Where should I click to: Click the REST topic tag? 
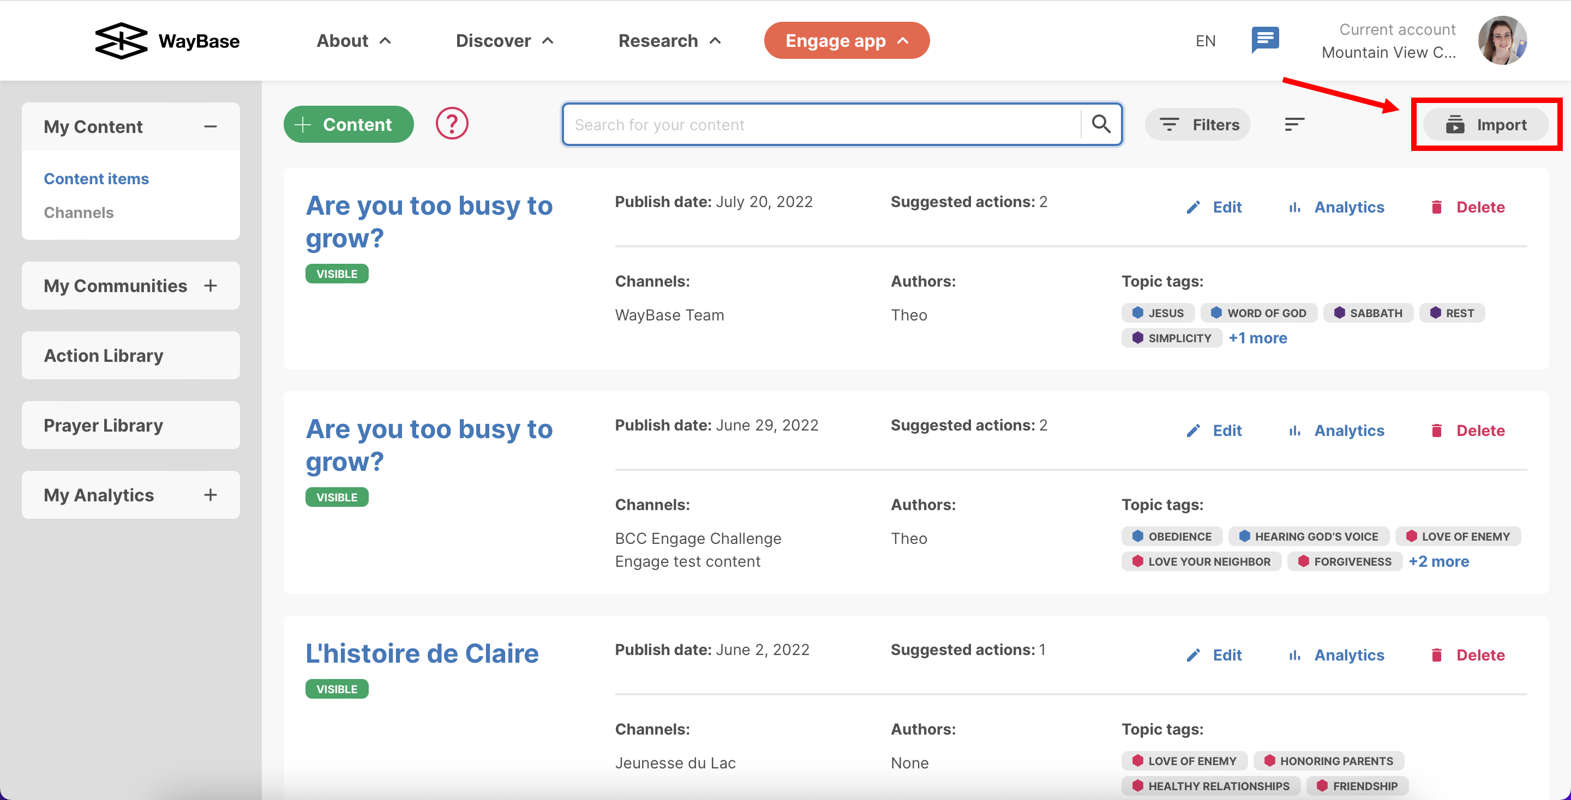tap(1452, 313)
